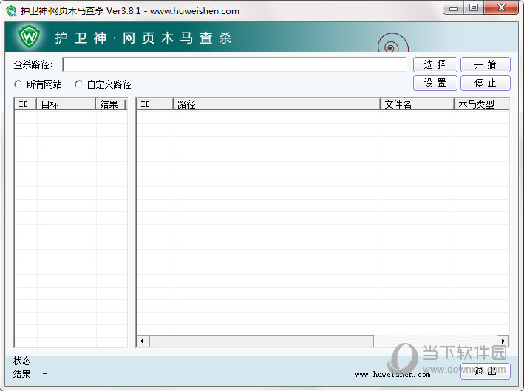
Task: Sort by the 文件名 column header
Action: [x=417, y=104]
